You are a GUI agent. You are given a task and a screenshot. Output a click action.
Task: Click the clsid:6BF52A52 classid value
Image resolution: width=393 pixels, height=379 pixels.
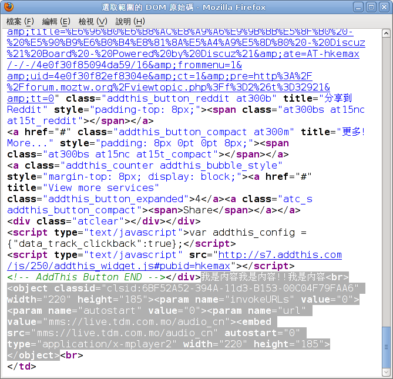click(229, 289)
